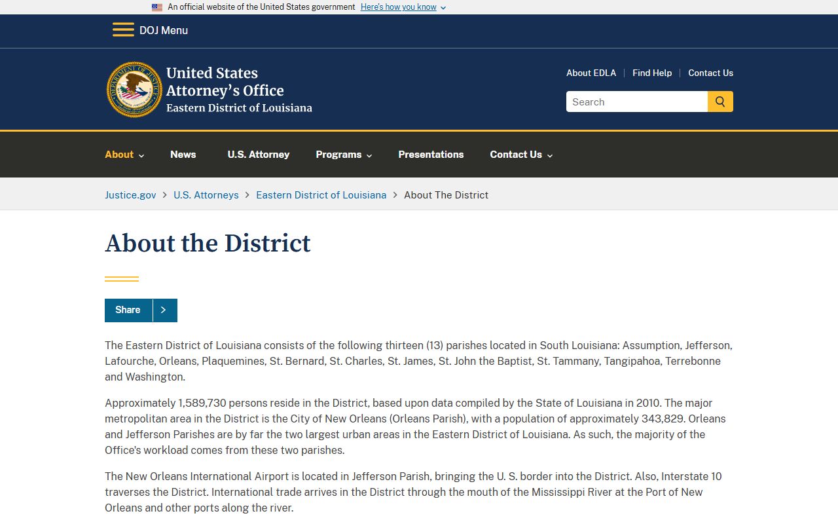Select Programs in the main navigation
Screen dimensions: 838x524
[x=338, y=155]
